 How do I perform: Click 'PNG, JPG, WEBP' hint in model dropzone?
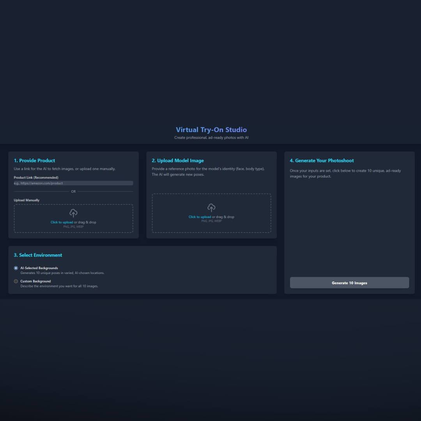point(211,221)
